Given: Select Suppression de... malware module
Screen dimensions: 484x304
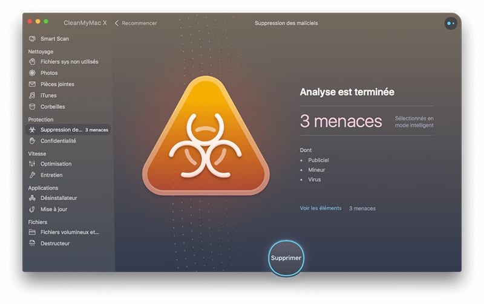Looking at the screenshot, I should 68,130.
